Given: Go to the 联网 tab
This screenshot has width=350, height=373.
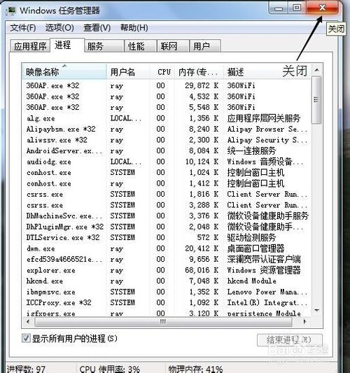Looking at the screenshot, I should click(x=173, y=46).
